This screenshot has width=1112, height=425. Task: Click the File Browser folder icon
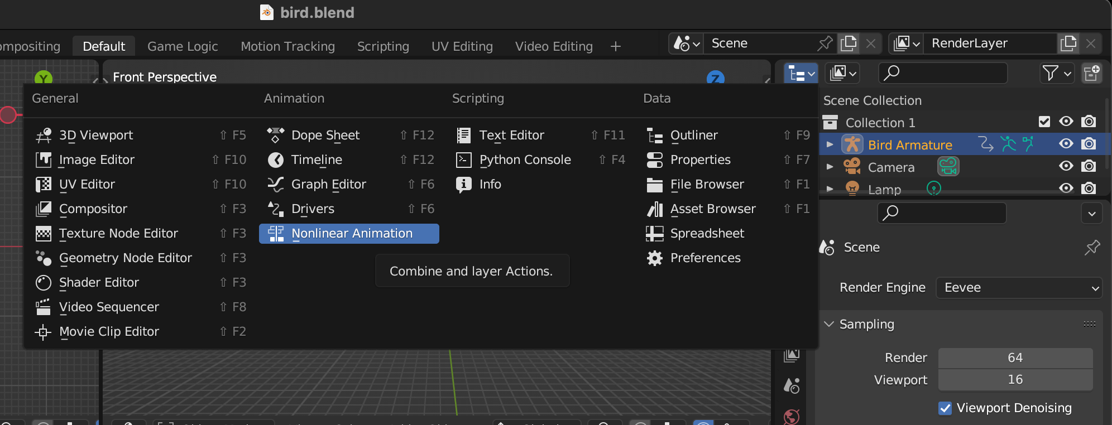[x=655, y=185]
